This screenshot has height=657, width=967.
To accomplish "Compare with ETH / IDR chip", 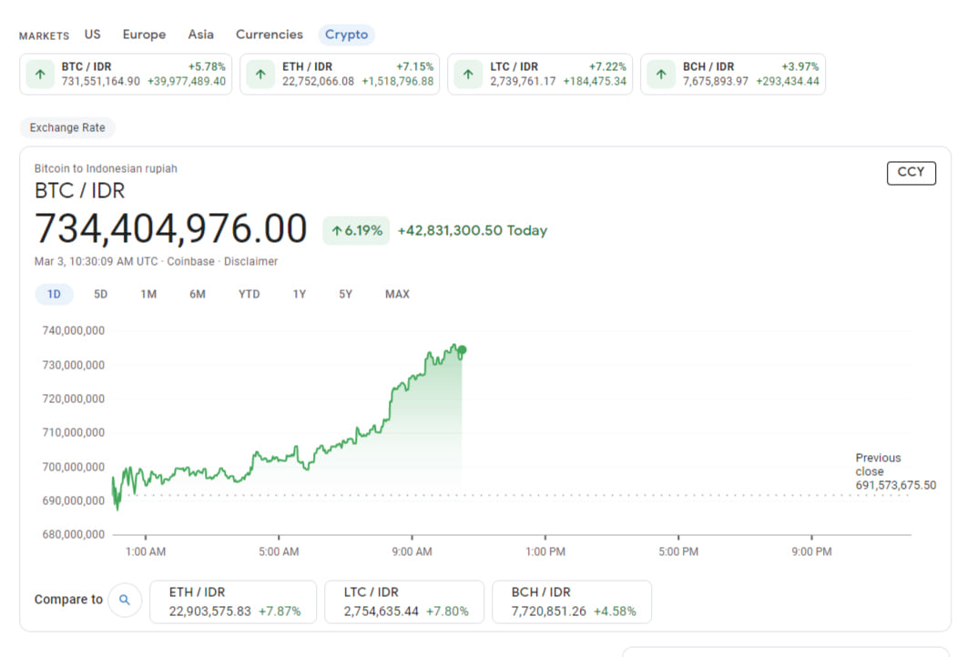I will coord(233,601).
